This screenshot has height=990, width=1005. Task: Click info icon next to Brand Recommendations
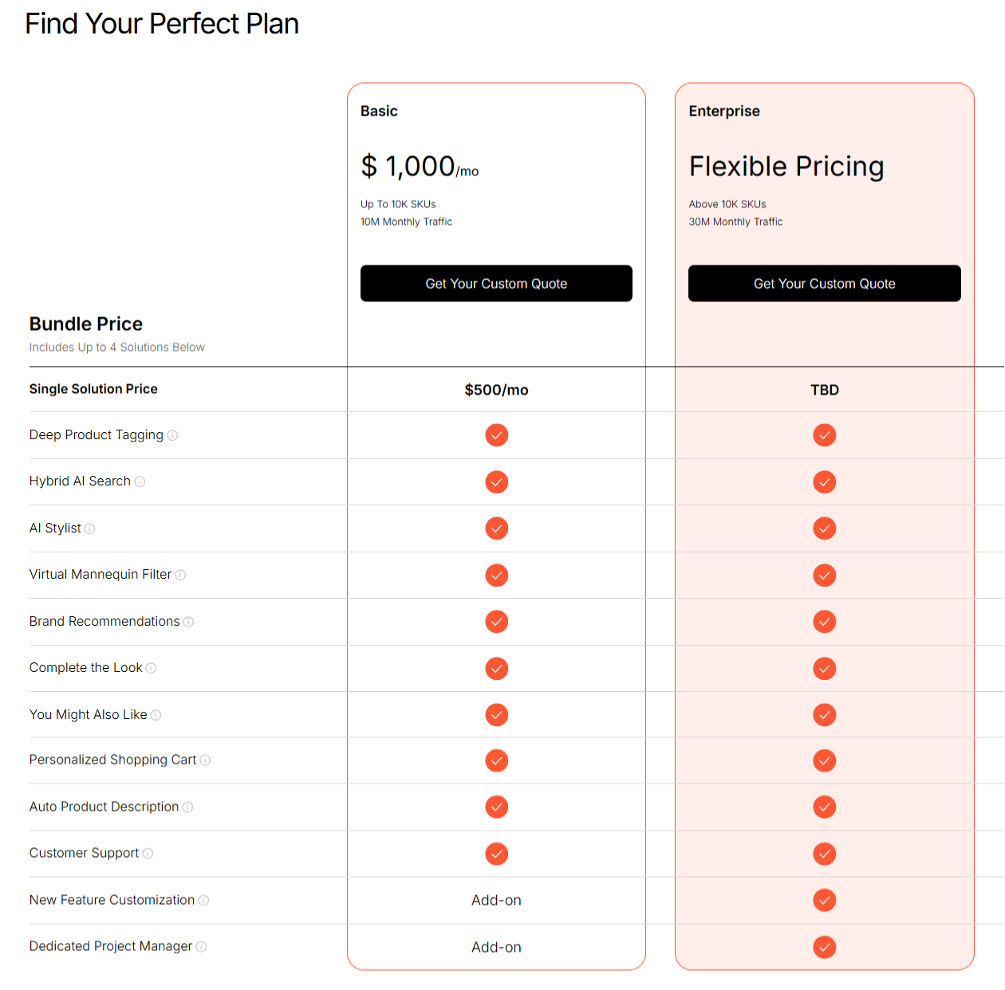(188, 622)
